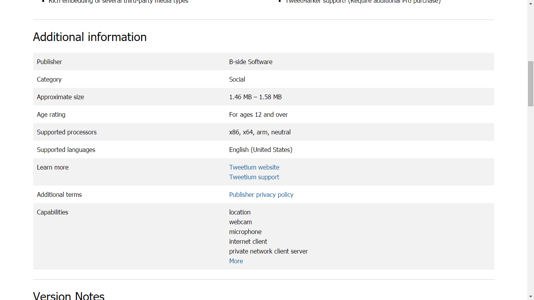Select the 'internet client' capability

pyautogui.click(x=248, y=241)
